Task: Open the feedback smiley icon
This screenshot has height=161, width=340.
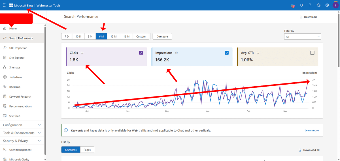Action: pos(319,5)
